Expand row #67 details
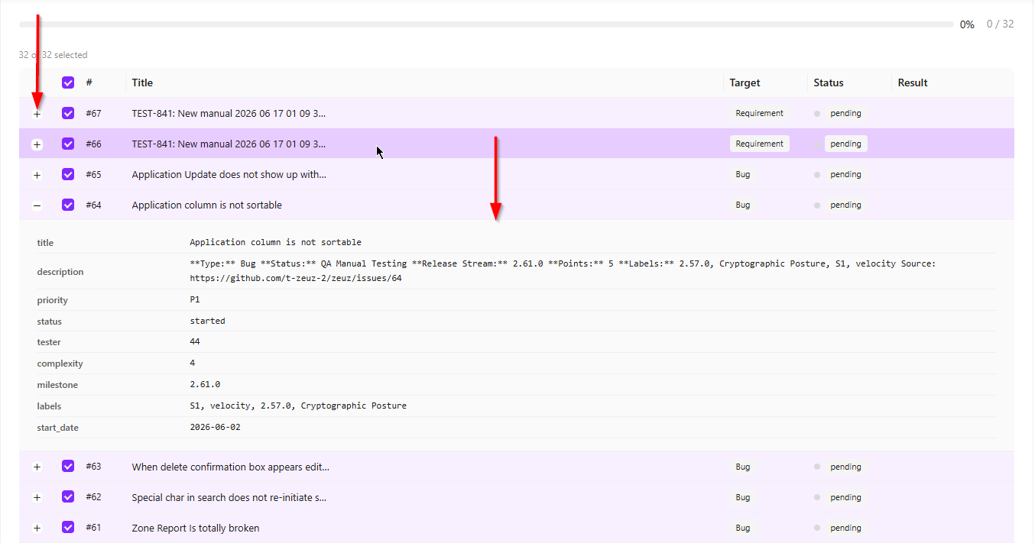This screenshot has width=1035, height=543. point(37,114)
